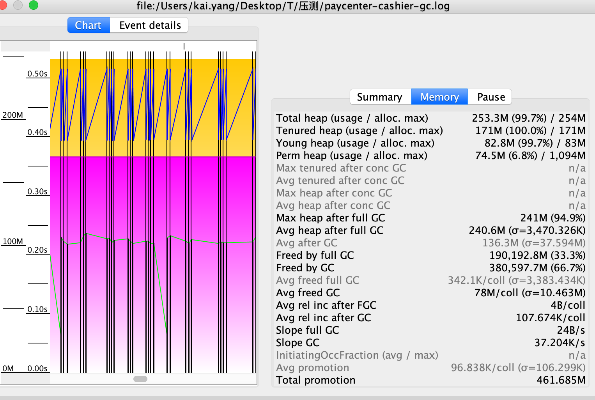Viewport: 595px width, 400px height.
Task: Click the '0.40s' pause axis label
Action: (37, 132)
